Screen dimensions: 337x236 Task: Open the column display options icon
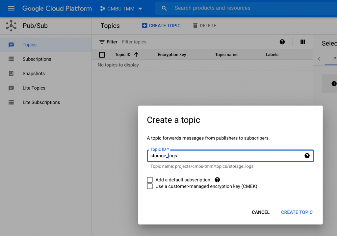[x=303, y=42]
